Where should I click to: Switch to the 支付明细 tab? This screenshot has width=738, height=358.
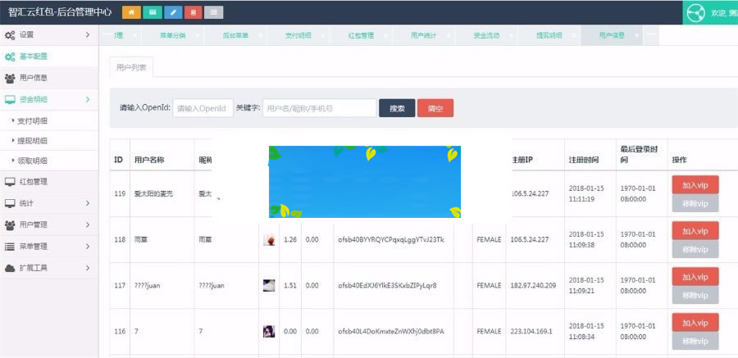(x=298, y=36)
